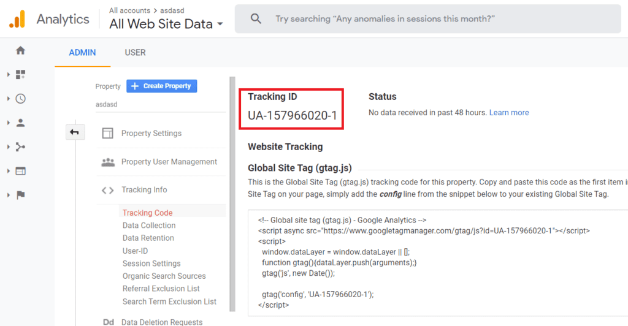Screen dimensions: 628x326
Task: Open the Behavior window icon
Action: click(x=20, y=171)
